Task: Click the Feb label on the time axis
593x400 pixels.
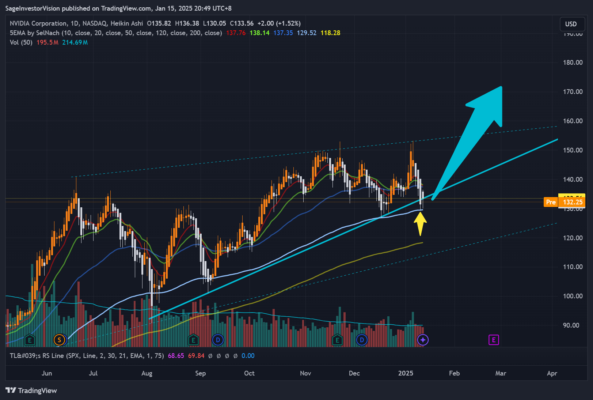Action: point(454,373)
